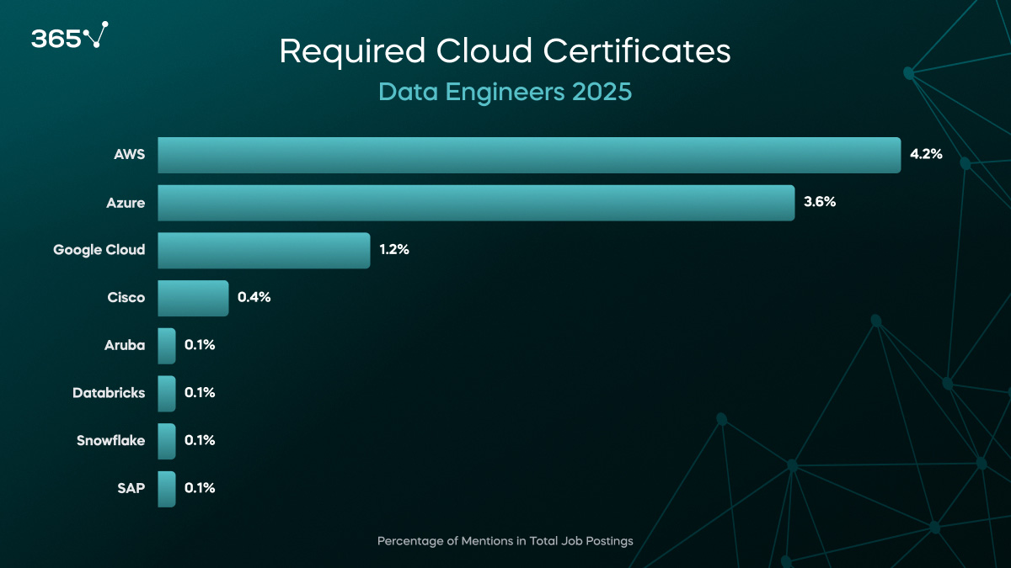Click the Required Cloud Certificates title
1011x568 pixels.
(505, 51)
